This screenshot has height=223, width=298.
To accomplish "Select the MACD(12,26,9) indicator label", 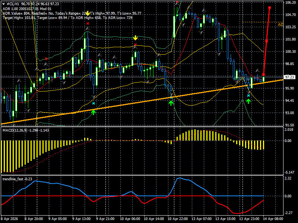I will coord(17,130).
